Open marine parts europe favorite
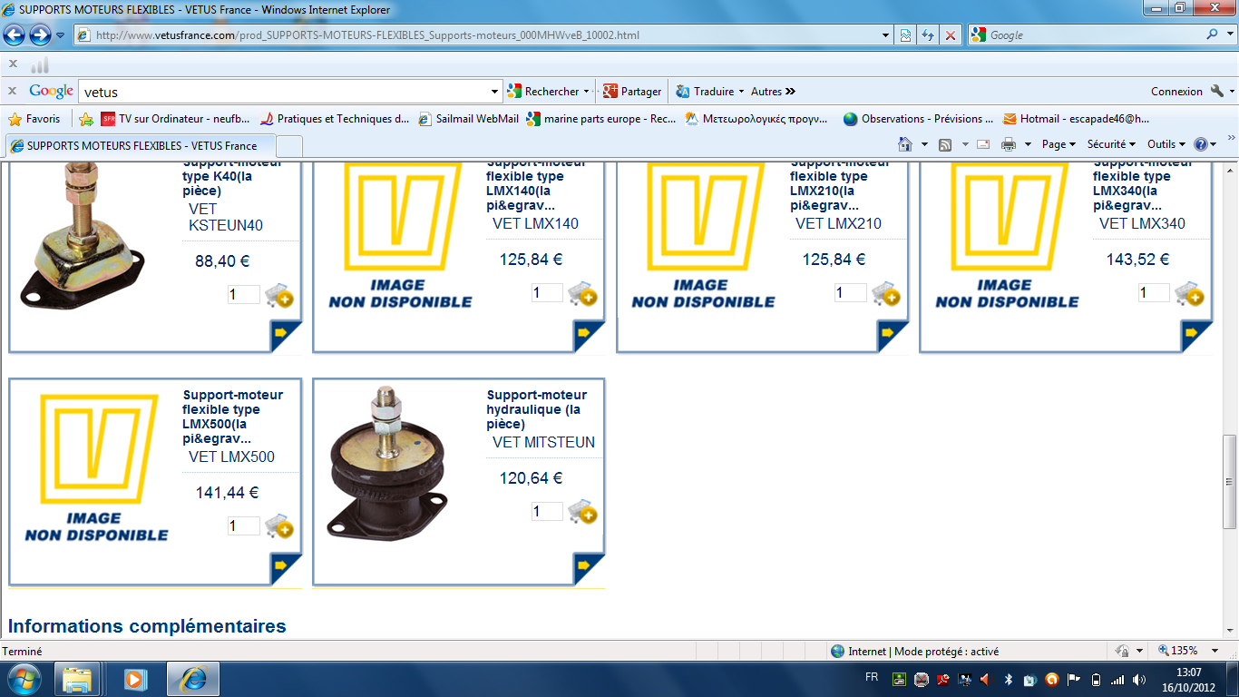Screen dimensions: 1239x697 (x=600, y=119)
